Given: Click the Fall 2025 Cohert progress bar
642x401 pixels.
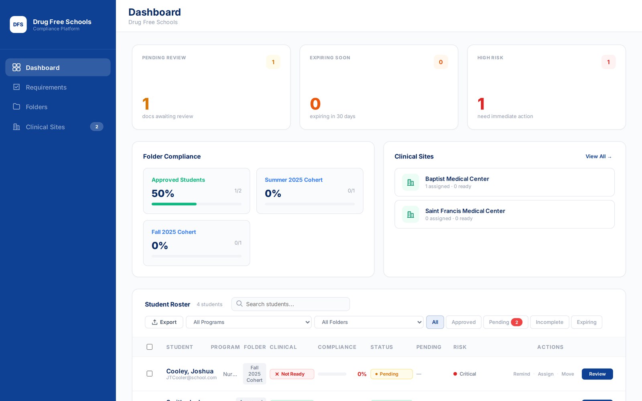Looking at the screenshot, I should [197, 256].
